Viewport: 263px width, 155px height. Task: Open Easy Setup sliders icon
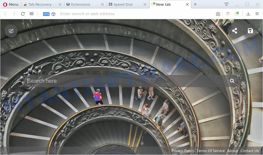tap(257, 14)
